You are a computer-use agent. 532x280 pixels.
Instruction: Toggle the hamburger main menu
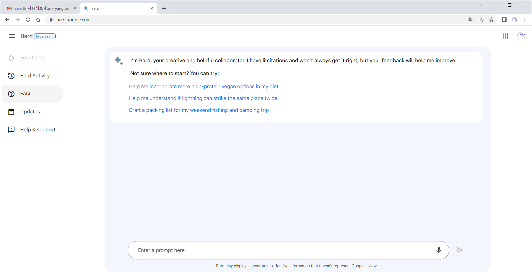pos(12,36)
